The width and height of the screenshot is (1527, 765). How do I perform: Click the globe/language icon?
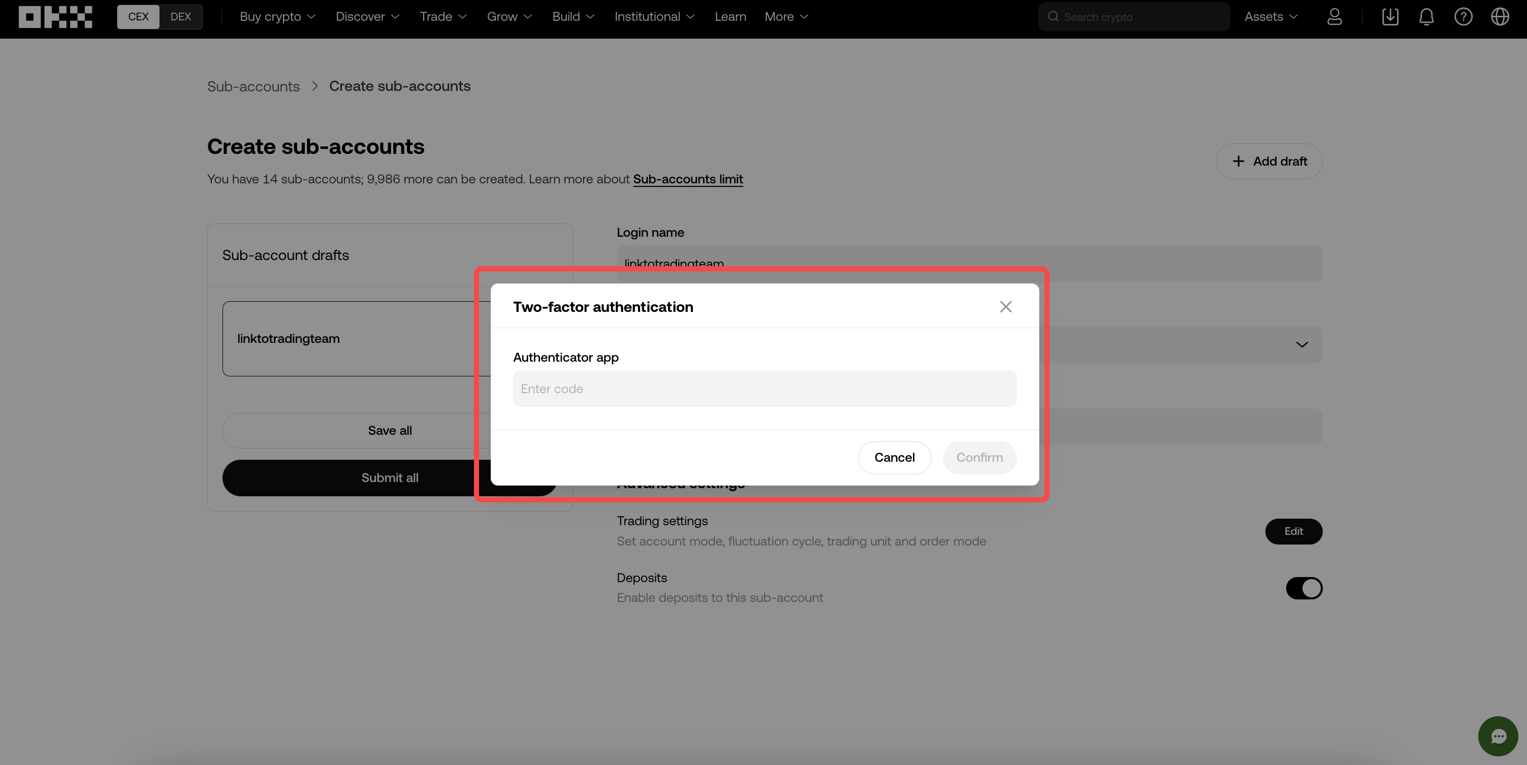[x=1499, y=17]
